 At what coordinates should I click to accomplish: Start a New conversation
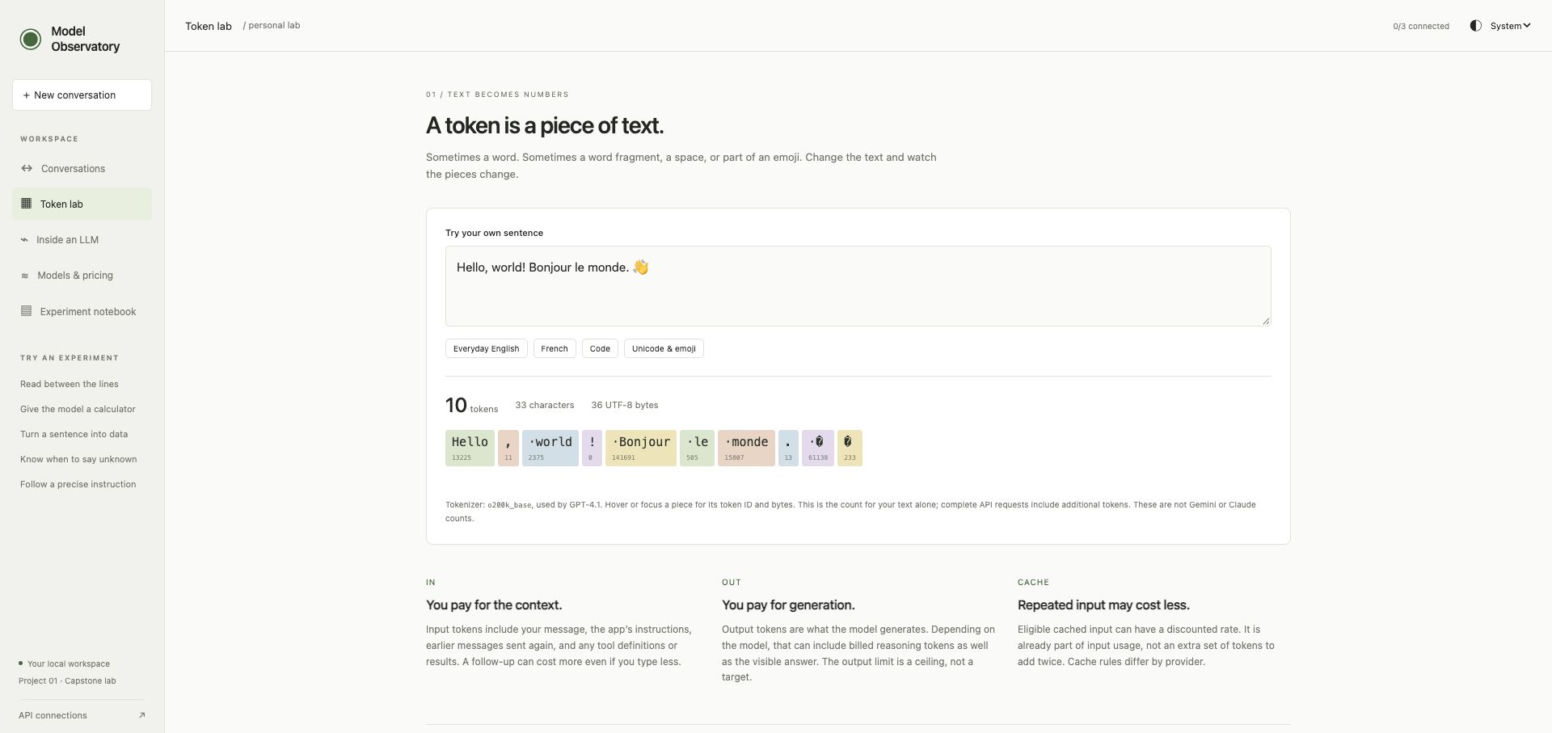point(82,95)
